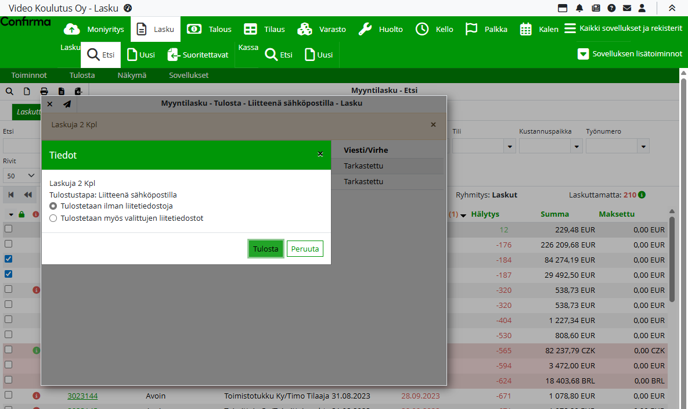Screen dimensions: 688x409
Task: Expand the Työnumero dropdown
Action: [643, 146]
